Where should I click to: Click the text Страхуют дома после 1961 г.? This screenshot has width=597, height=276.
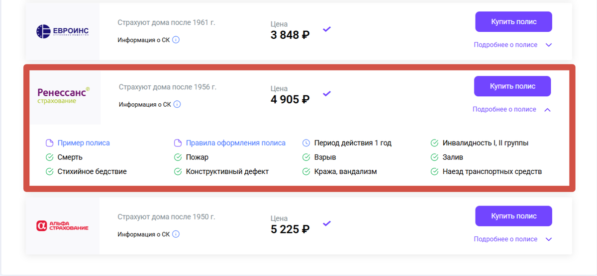coord(166,22)
